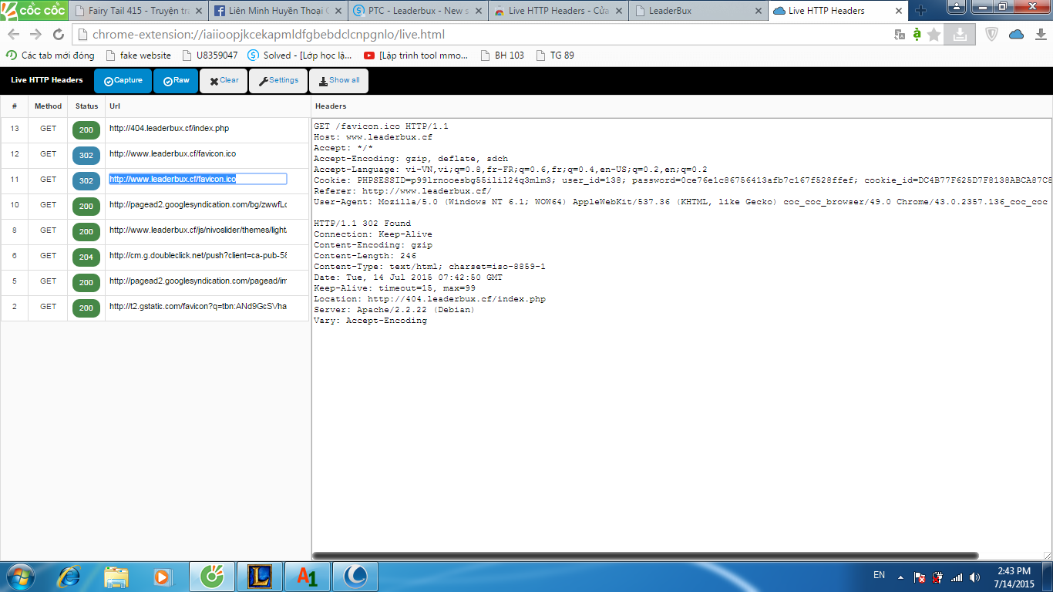Image resolution: width=1053 pixels, height=592 pixels.
Task: Open the taskbar clock showing 2:43 PM
Action: pyautogui.click(x=1014, y=577)
